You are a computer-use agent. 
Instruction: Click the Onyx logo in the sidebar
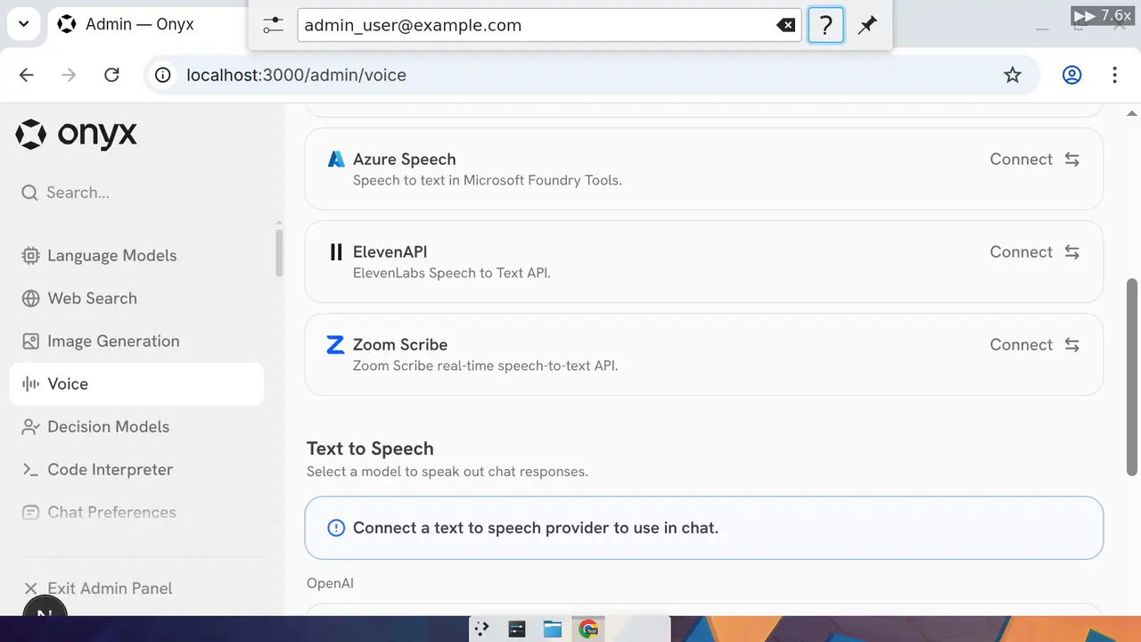(77, 135)
